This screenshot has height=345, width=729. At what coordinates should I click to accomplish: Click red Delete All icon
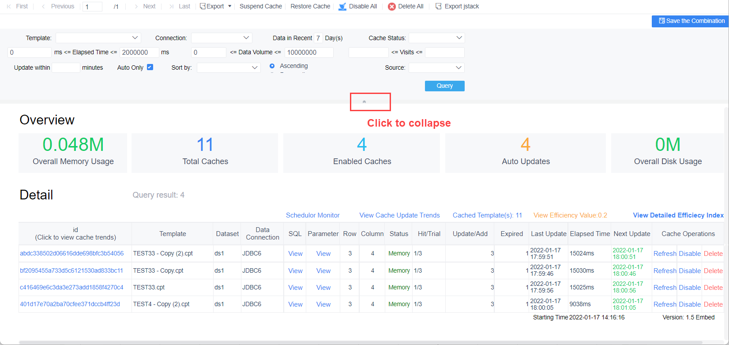(392, 7)
